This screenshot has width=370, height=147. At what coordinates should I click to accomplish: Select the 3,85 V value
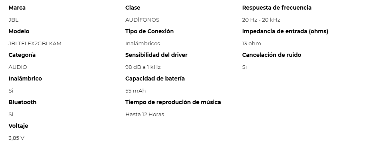click(x=16, y=138)
